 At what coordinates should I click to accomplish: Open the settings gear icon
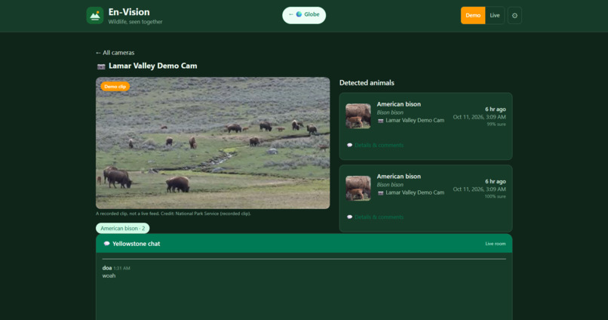[514, 16]
